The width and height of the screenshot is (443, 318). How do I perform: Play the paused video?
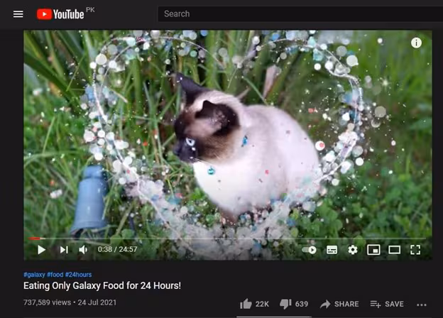tap(41, 250)
